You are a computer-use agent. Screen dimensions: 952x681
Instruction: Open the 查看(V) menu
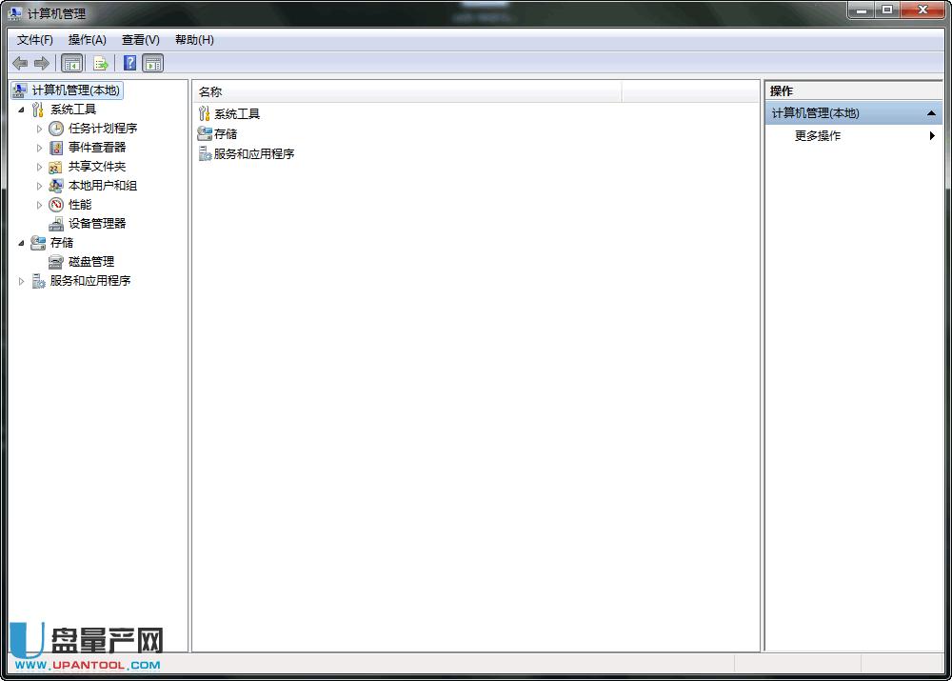point(140,40)
